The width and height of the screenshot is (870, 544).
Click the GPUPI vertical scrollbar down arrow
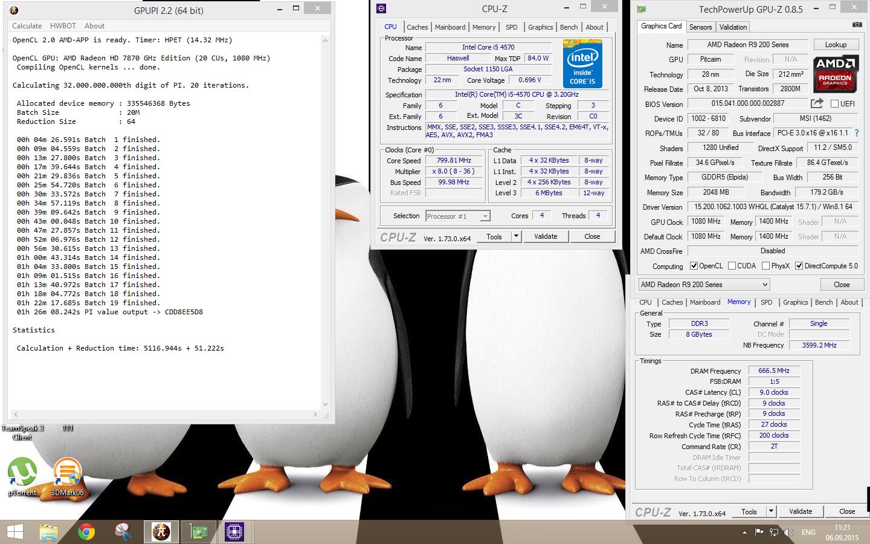click(326, 404)
